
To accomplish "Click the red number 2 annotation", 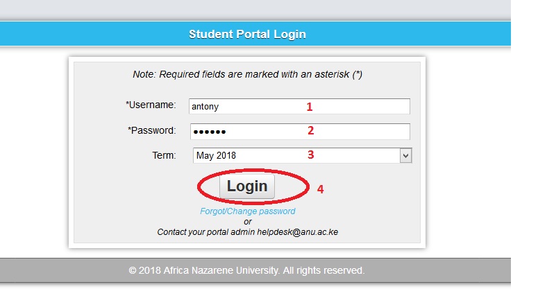I will (x=310, y=130).
